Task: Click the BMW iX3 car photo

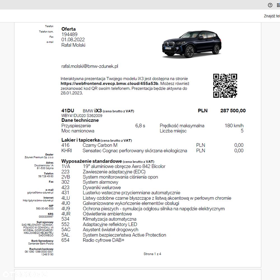Action: [x=192, y=44]
